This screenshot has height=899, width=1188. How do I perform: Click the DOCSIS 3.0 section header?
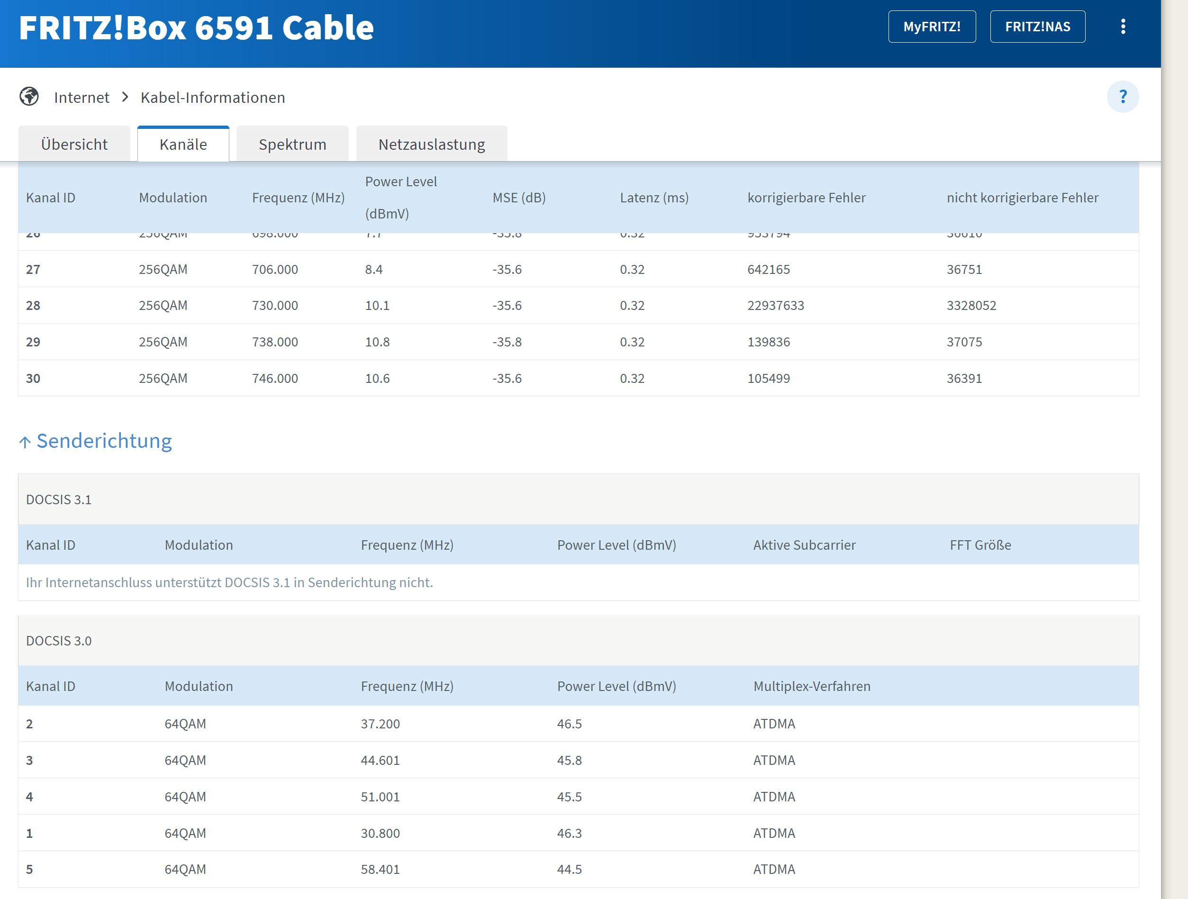(x=59, y=641)
